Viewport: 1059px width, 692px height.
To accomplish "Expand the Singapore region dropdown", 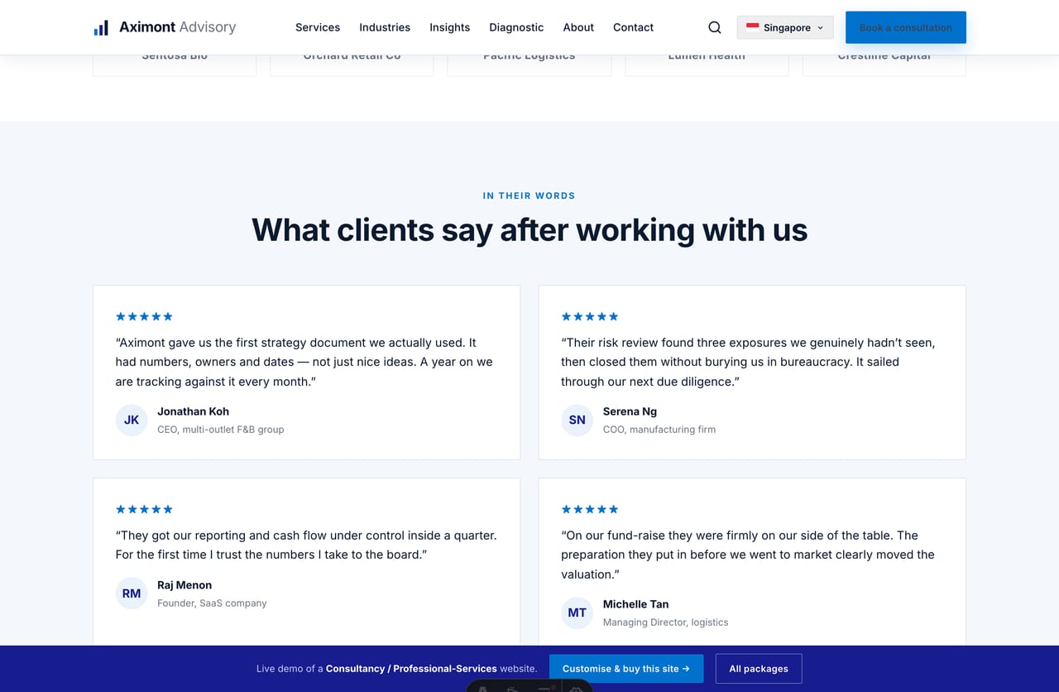I will 785,27.
